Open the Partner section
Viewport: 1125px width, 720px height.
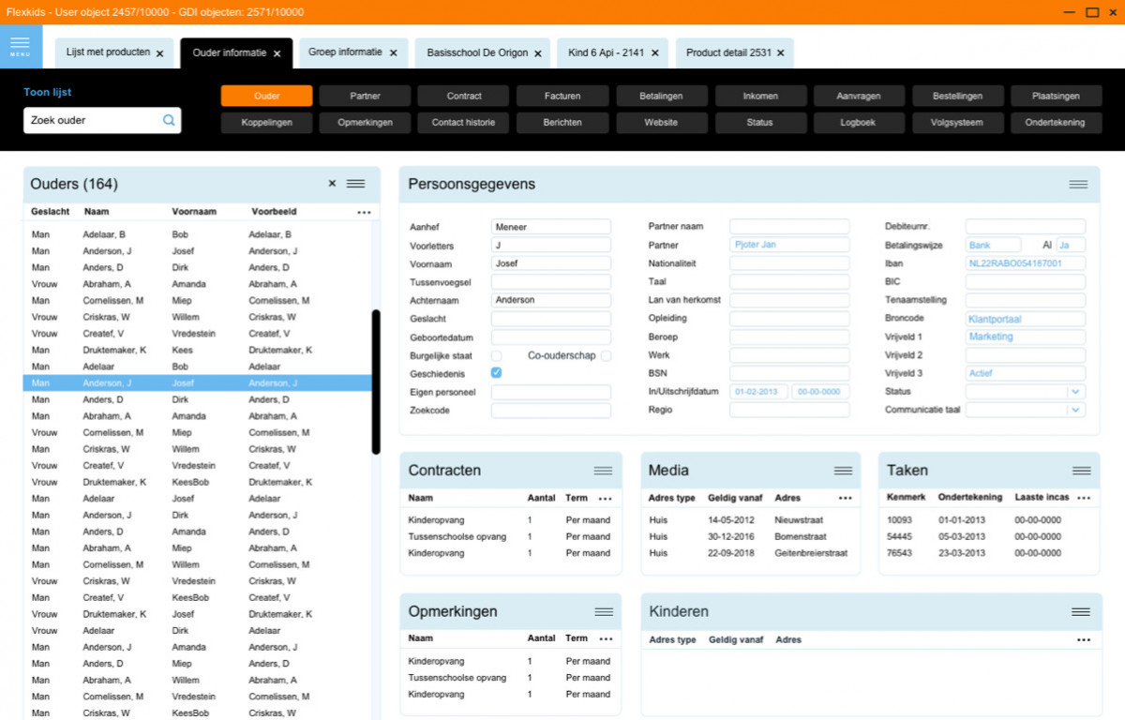(365, 96)
